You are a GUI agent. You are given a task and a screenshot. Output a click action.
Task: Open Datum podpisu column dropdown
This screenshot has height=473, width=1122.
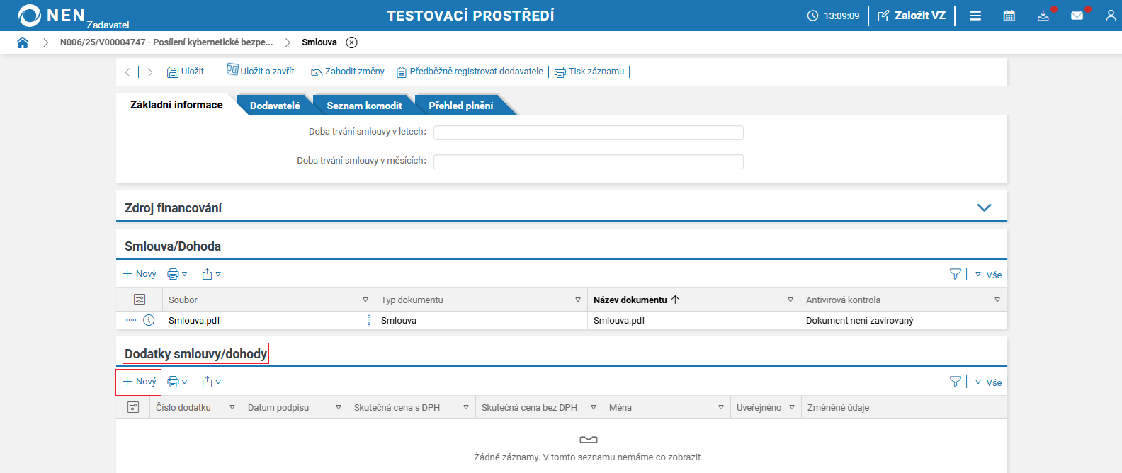coord(339,407)
